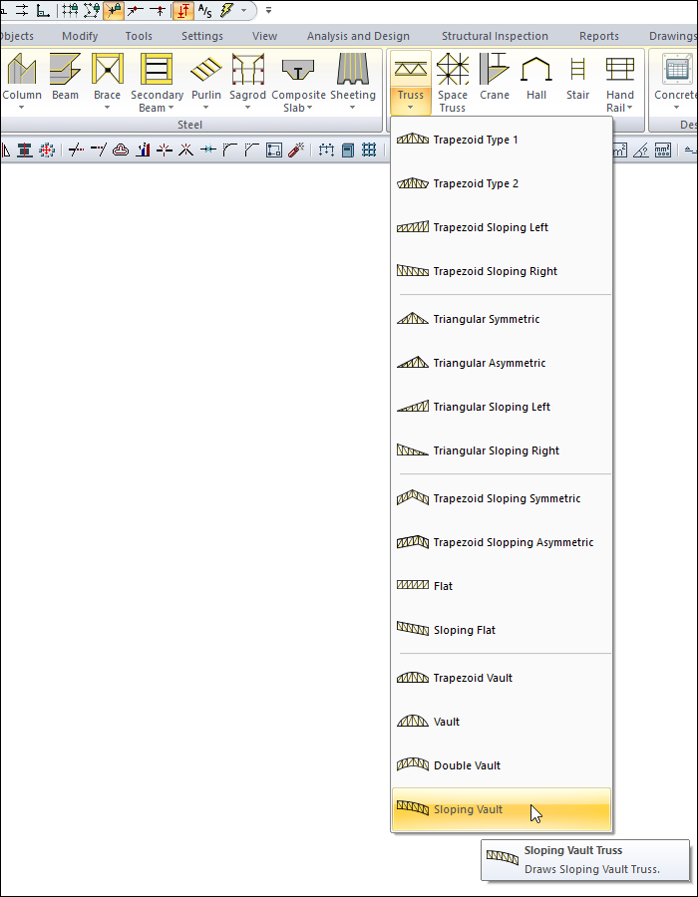
Task: Toggle the locked polyline snap icon
Action: pos(92,10)
